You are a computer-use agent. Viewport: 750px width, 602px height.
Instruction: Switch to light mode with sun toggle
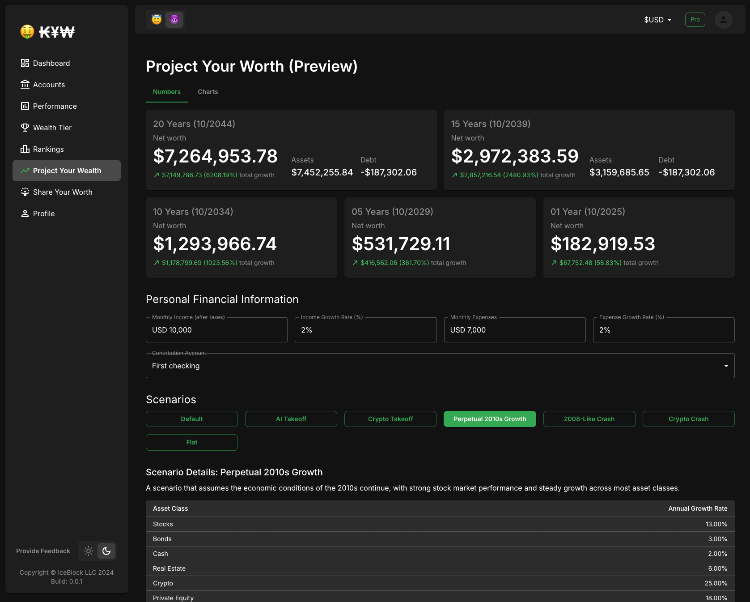89,551
